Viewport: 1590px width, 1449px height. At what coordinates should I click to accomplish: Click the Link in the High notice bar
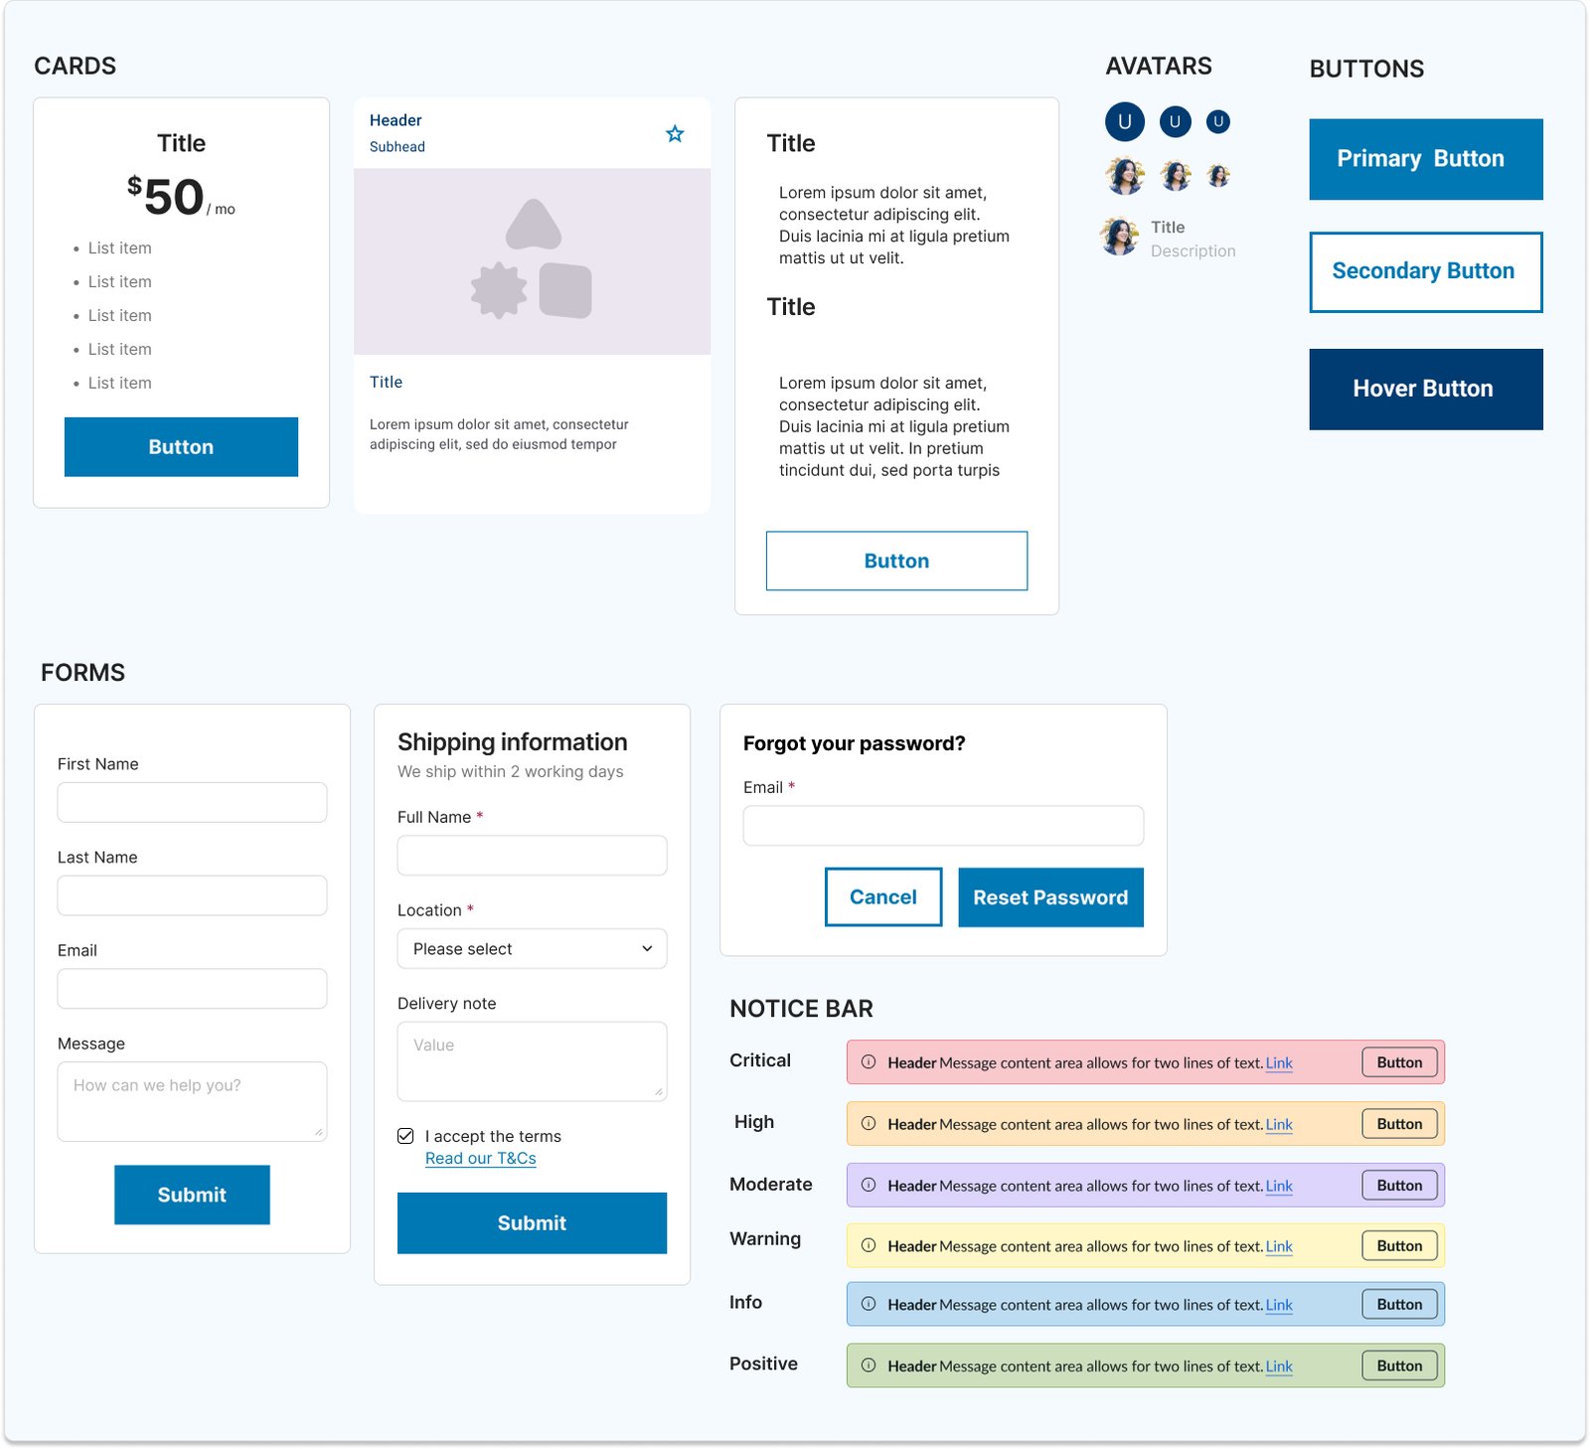pyautogui.click(x=1278, y=1124)
